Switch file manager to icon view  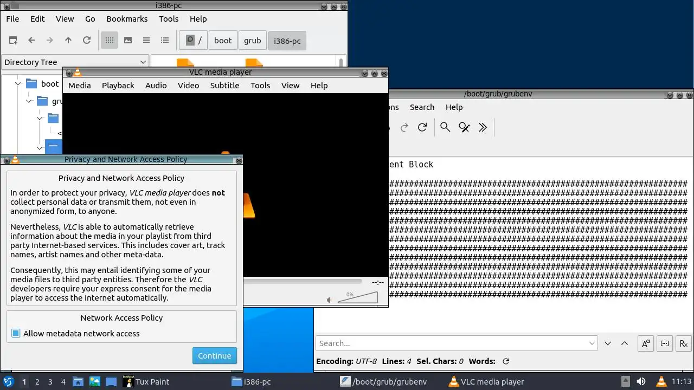[x=110, y=40]
